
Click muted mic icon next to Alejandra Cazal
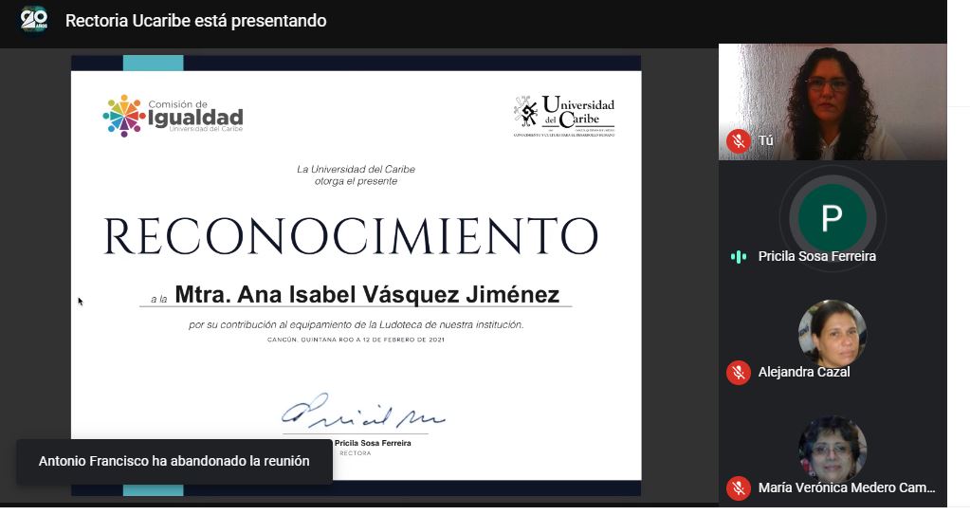(x=739, y=373)
